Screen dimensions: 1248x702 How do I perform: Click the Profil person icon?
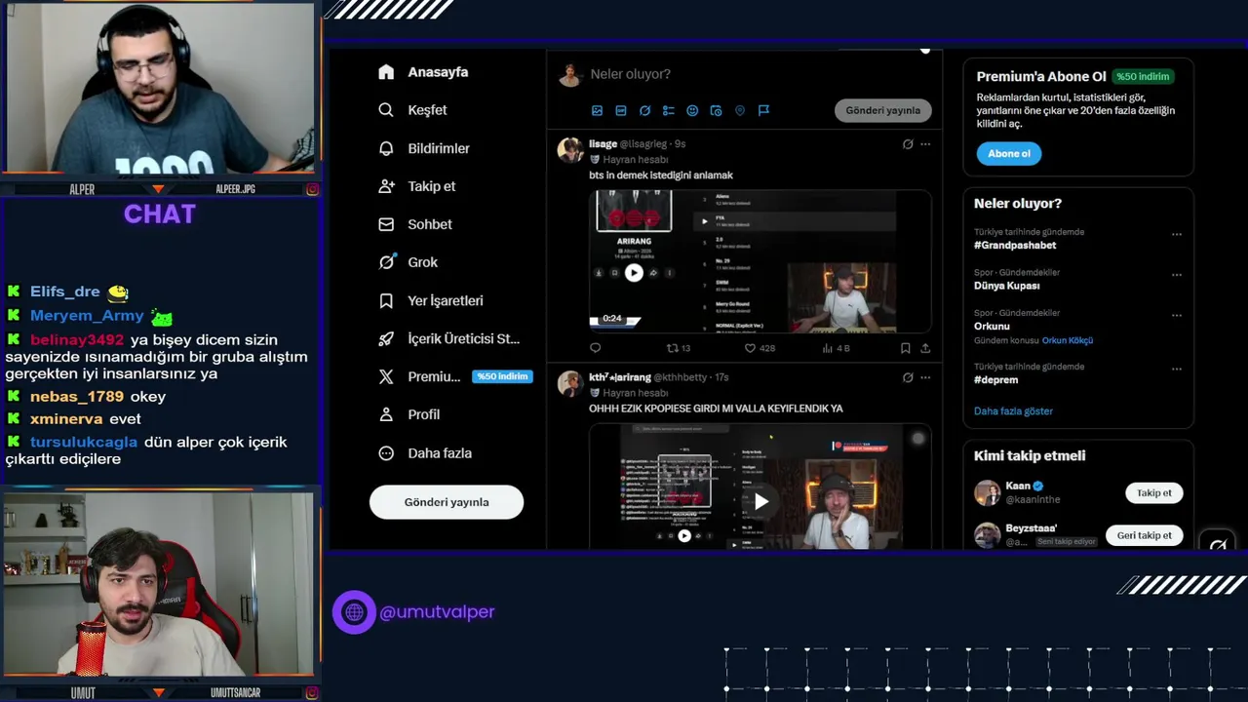(386, 414)
